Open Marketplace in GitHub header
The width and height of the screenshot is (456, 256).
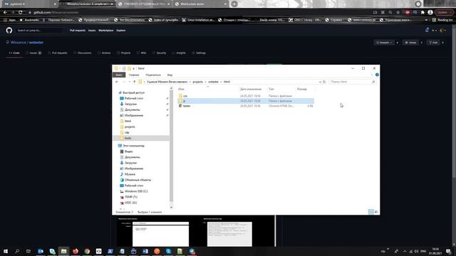tap(106, 30)
